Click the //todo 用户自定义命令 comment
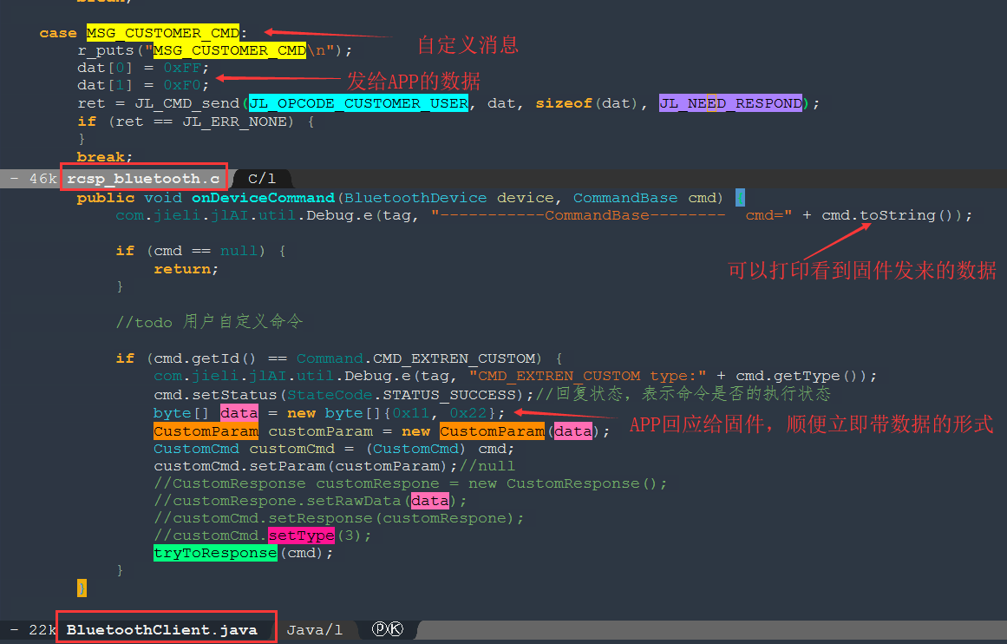This screenshot has height=644, width=1007. click(209, 321)
